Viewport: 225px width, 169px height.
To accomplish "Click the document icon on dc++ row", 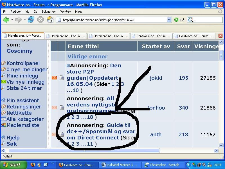I will (x=62, y=134).
